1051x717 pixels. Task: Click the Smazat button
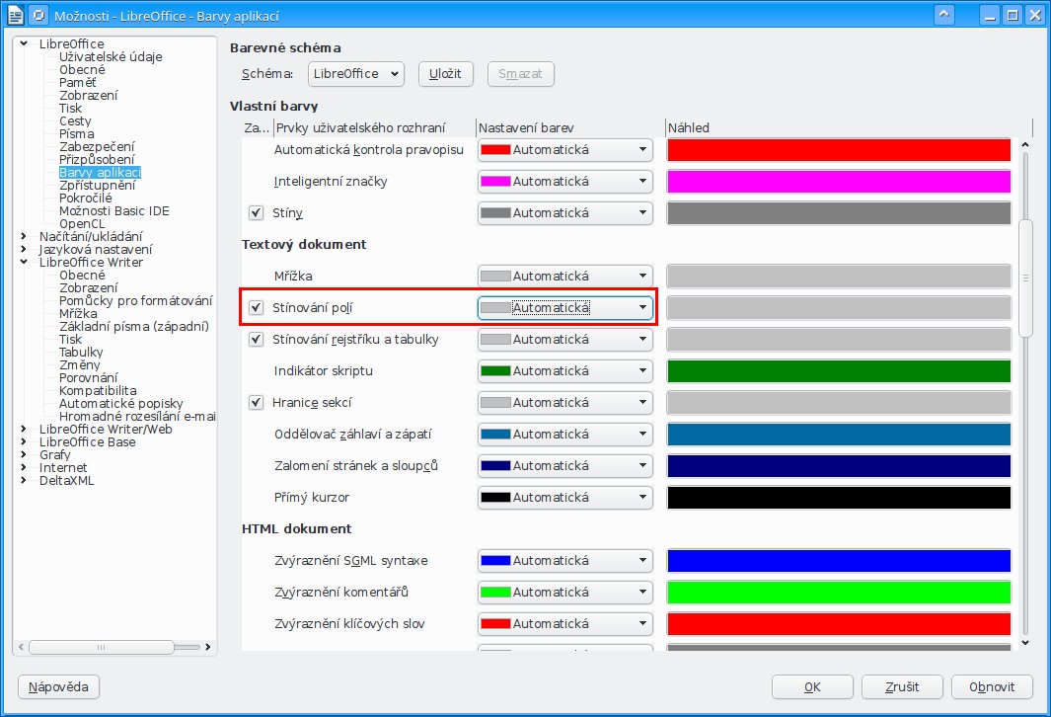(x=520, y=74)
